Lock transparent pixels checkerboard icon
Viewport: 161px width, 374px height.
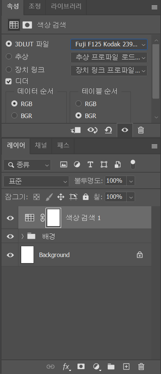37,197
